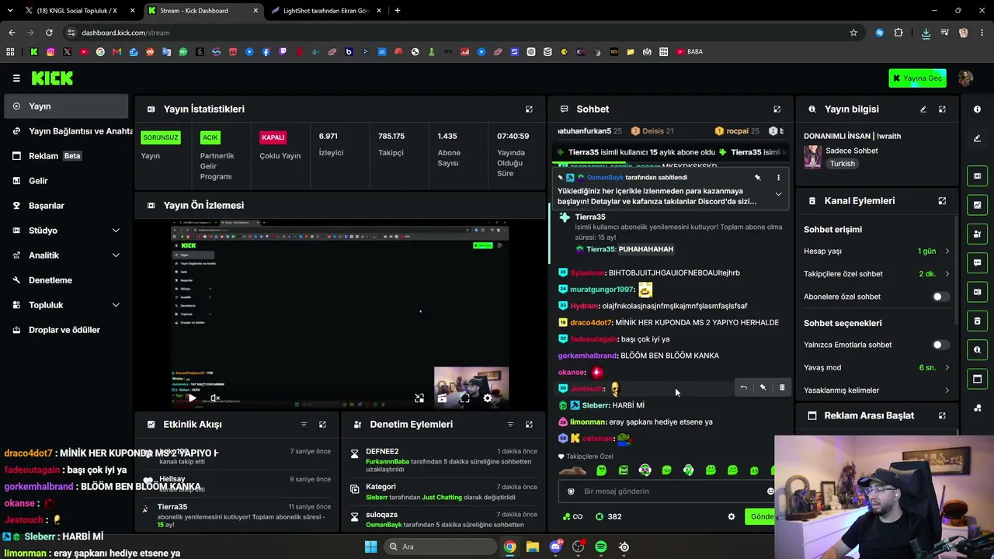Reply to Jestouch's chat message
The height and width of the screenshot is (559, 994).
[743, 387]
